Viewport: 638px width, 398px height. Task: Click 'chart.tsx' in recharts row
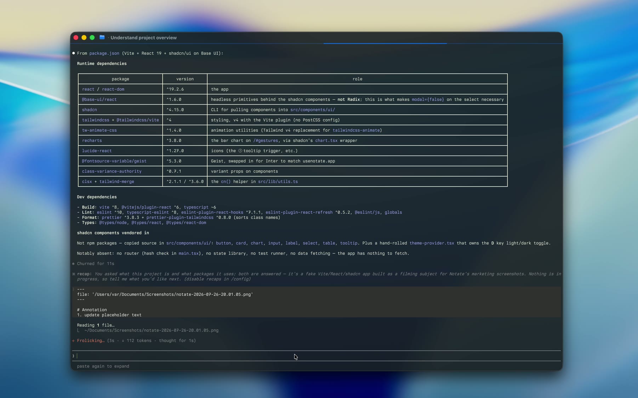tap(326, 141)
